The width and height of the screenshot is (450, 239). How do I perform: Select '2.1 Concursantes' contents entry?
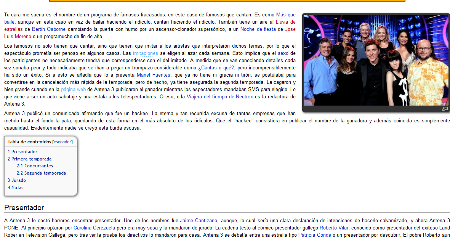pyautogui.click(x=35, y=166)
